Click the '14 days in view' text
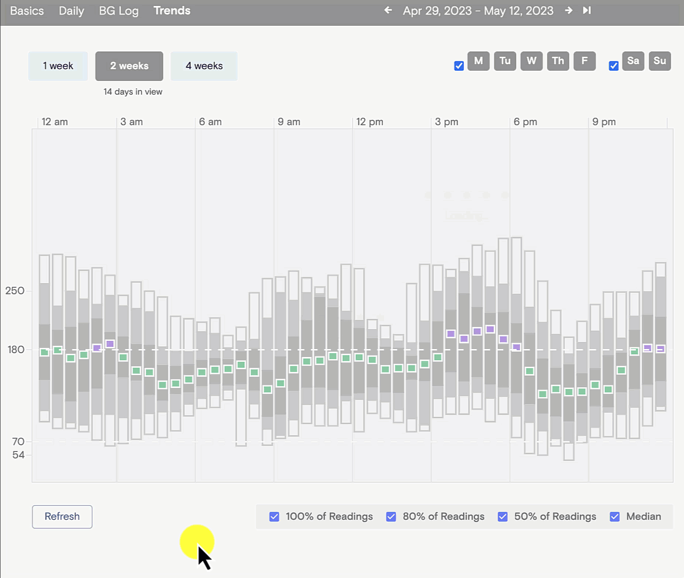 pyautogui.click(x=133, y=92)
